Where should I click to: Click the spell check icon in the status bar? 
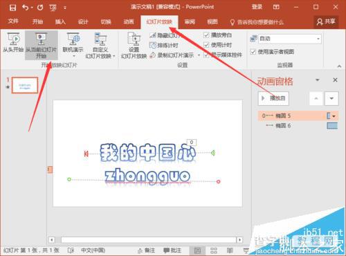pyautogui.click(x=71, y=250)
